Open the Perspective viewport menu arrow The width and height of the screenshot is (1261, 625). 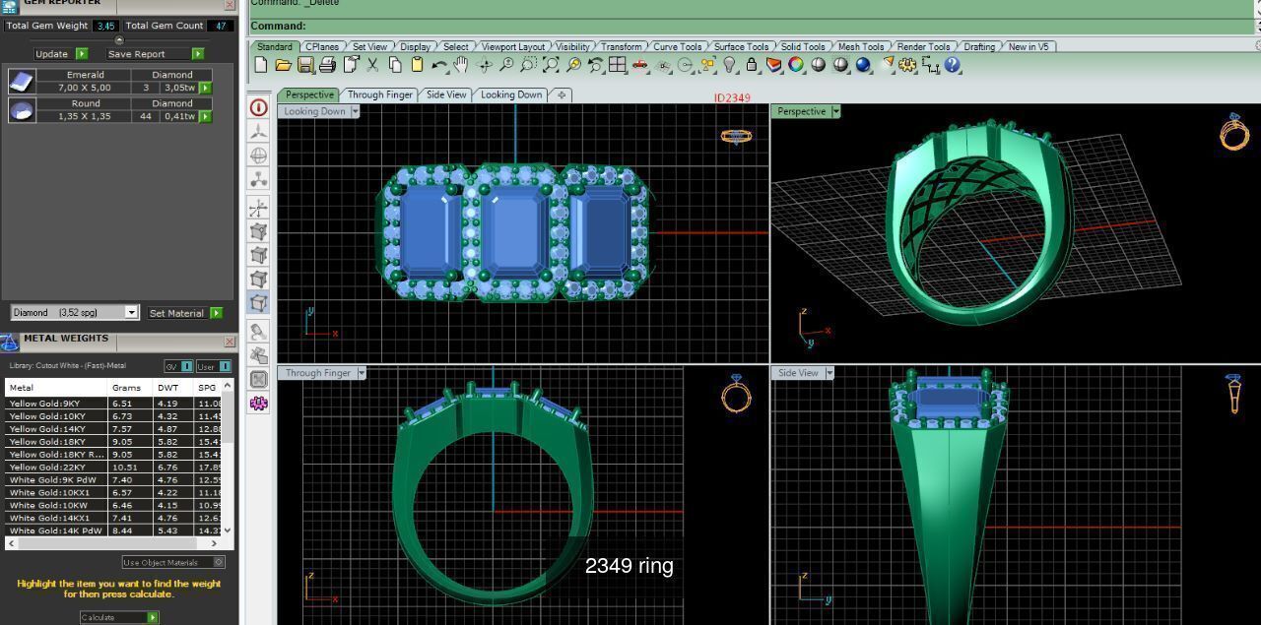(x=835, y=111)
